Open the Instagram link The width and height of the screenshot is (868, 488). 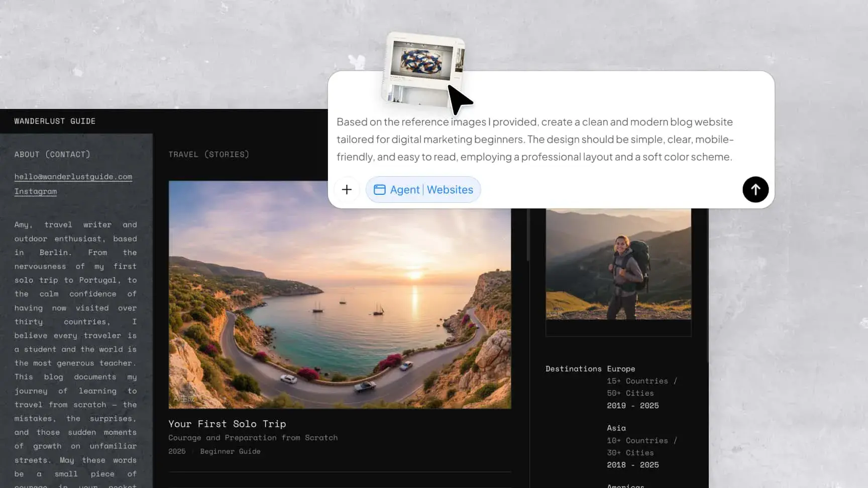[36, 191]
